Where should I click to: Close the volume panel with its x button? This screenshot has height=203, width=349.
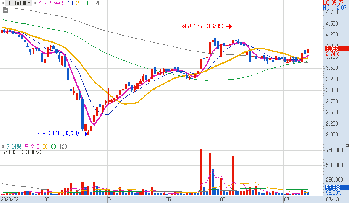(347, 146)
